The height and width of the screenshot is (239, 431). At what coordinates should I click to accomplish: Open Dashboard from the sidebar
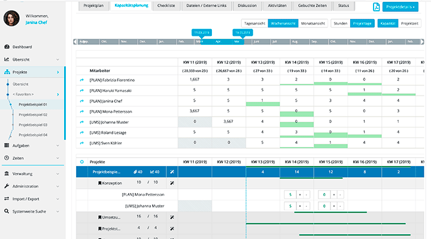pos(22,47)
